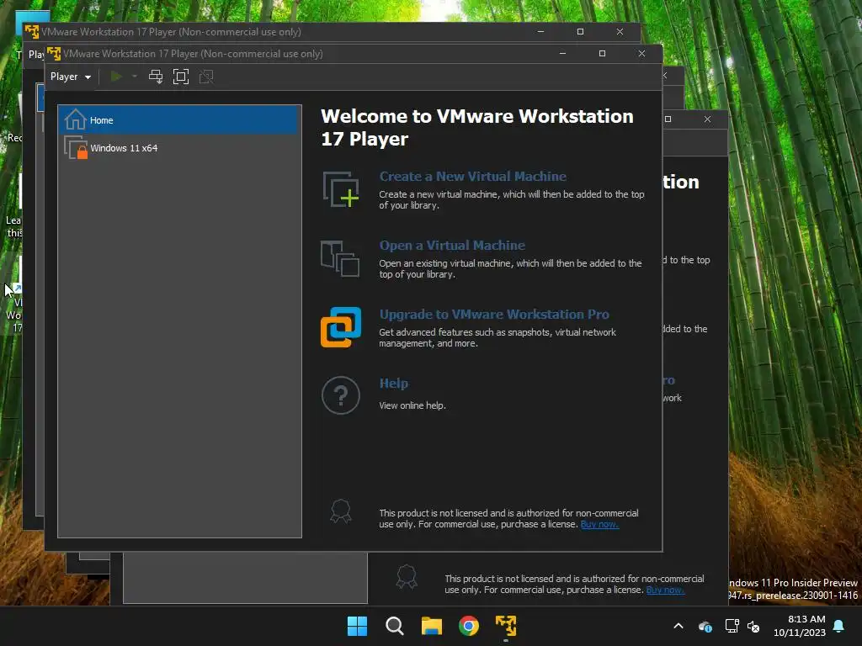Click the Home house icon in the library
862x646 pixels.
(x=75, y=119)
